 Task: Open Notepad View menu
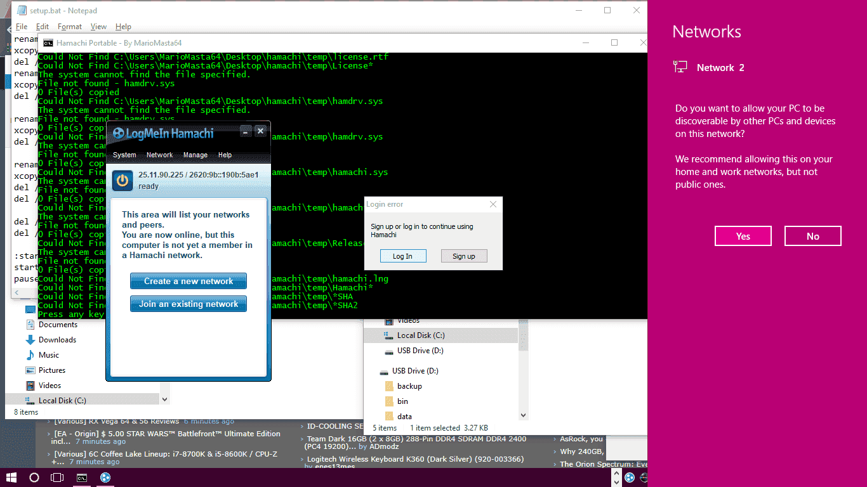click(98, 27)
